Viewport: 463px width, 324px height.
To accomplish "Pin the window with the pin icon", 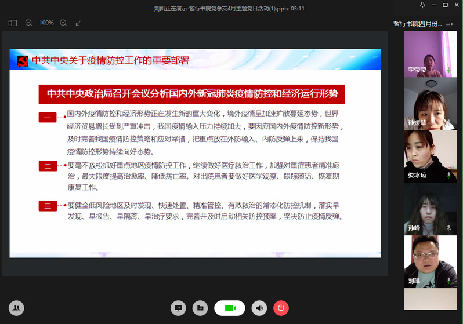I will pos(422,5).
